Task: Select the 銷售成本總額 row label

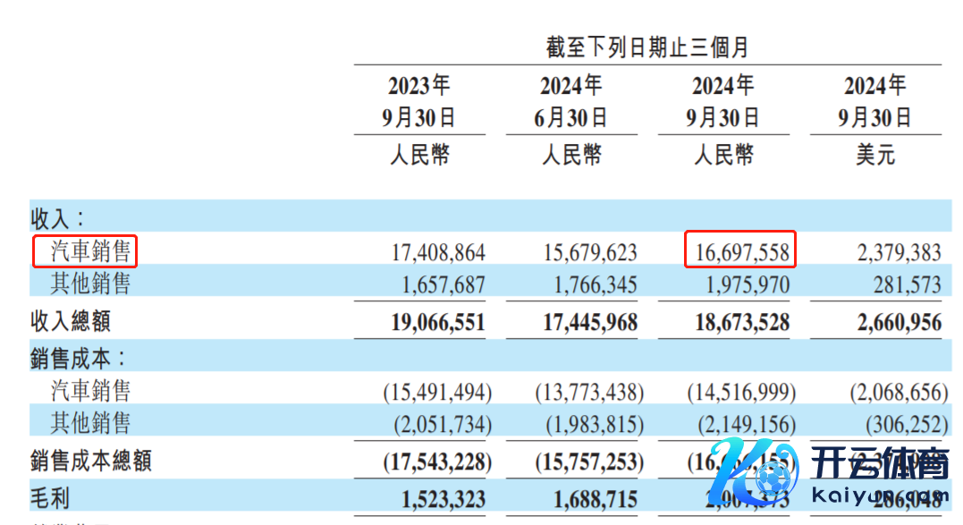Action: pyautogui.click(x=91, y=461)
